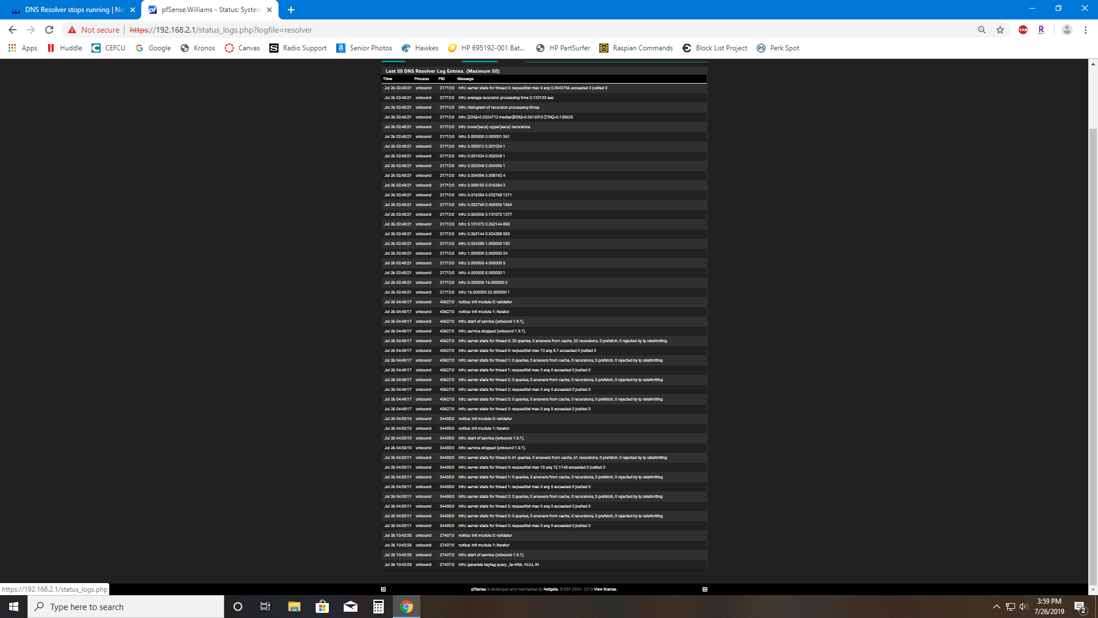Click the View license link

tap(604, 588)
